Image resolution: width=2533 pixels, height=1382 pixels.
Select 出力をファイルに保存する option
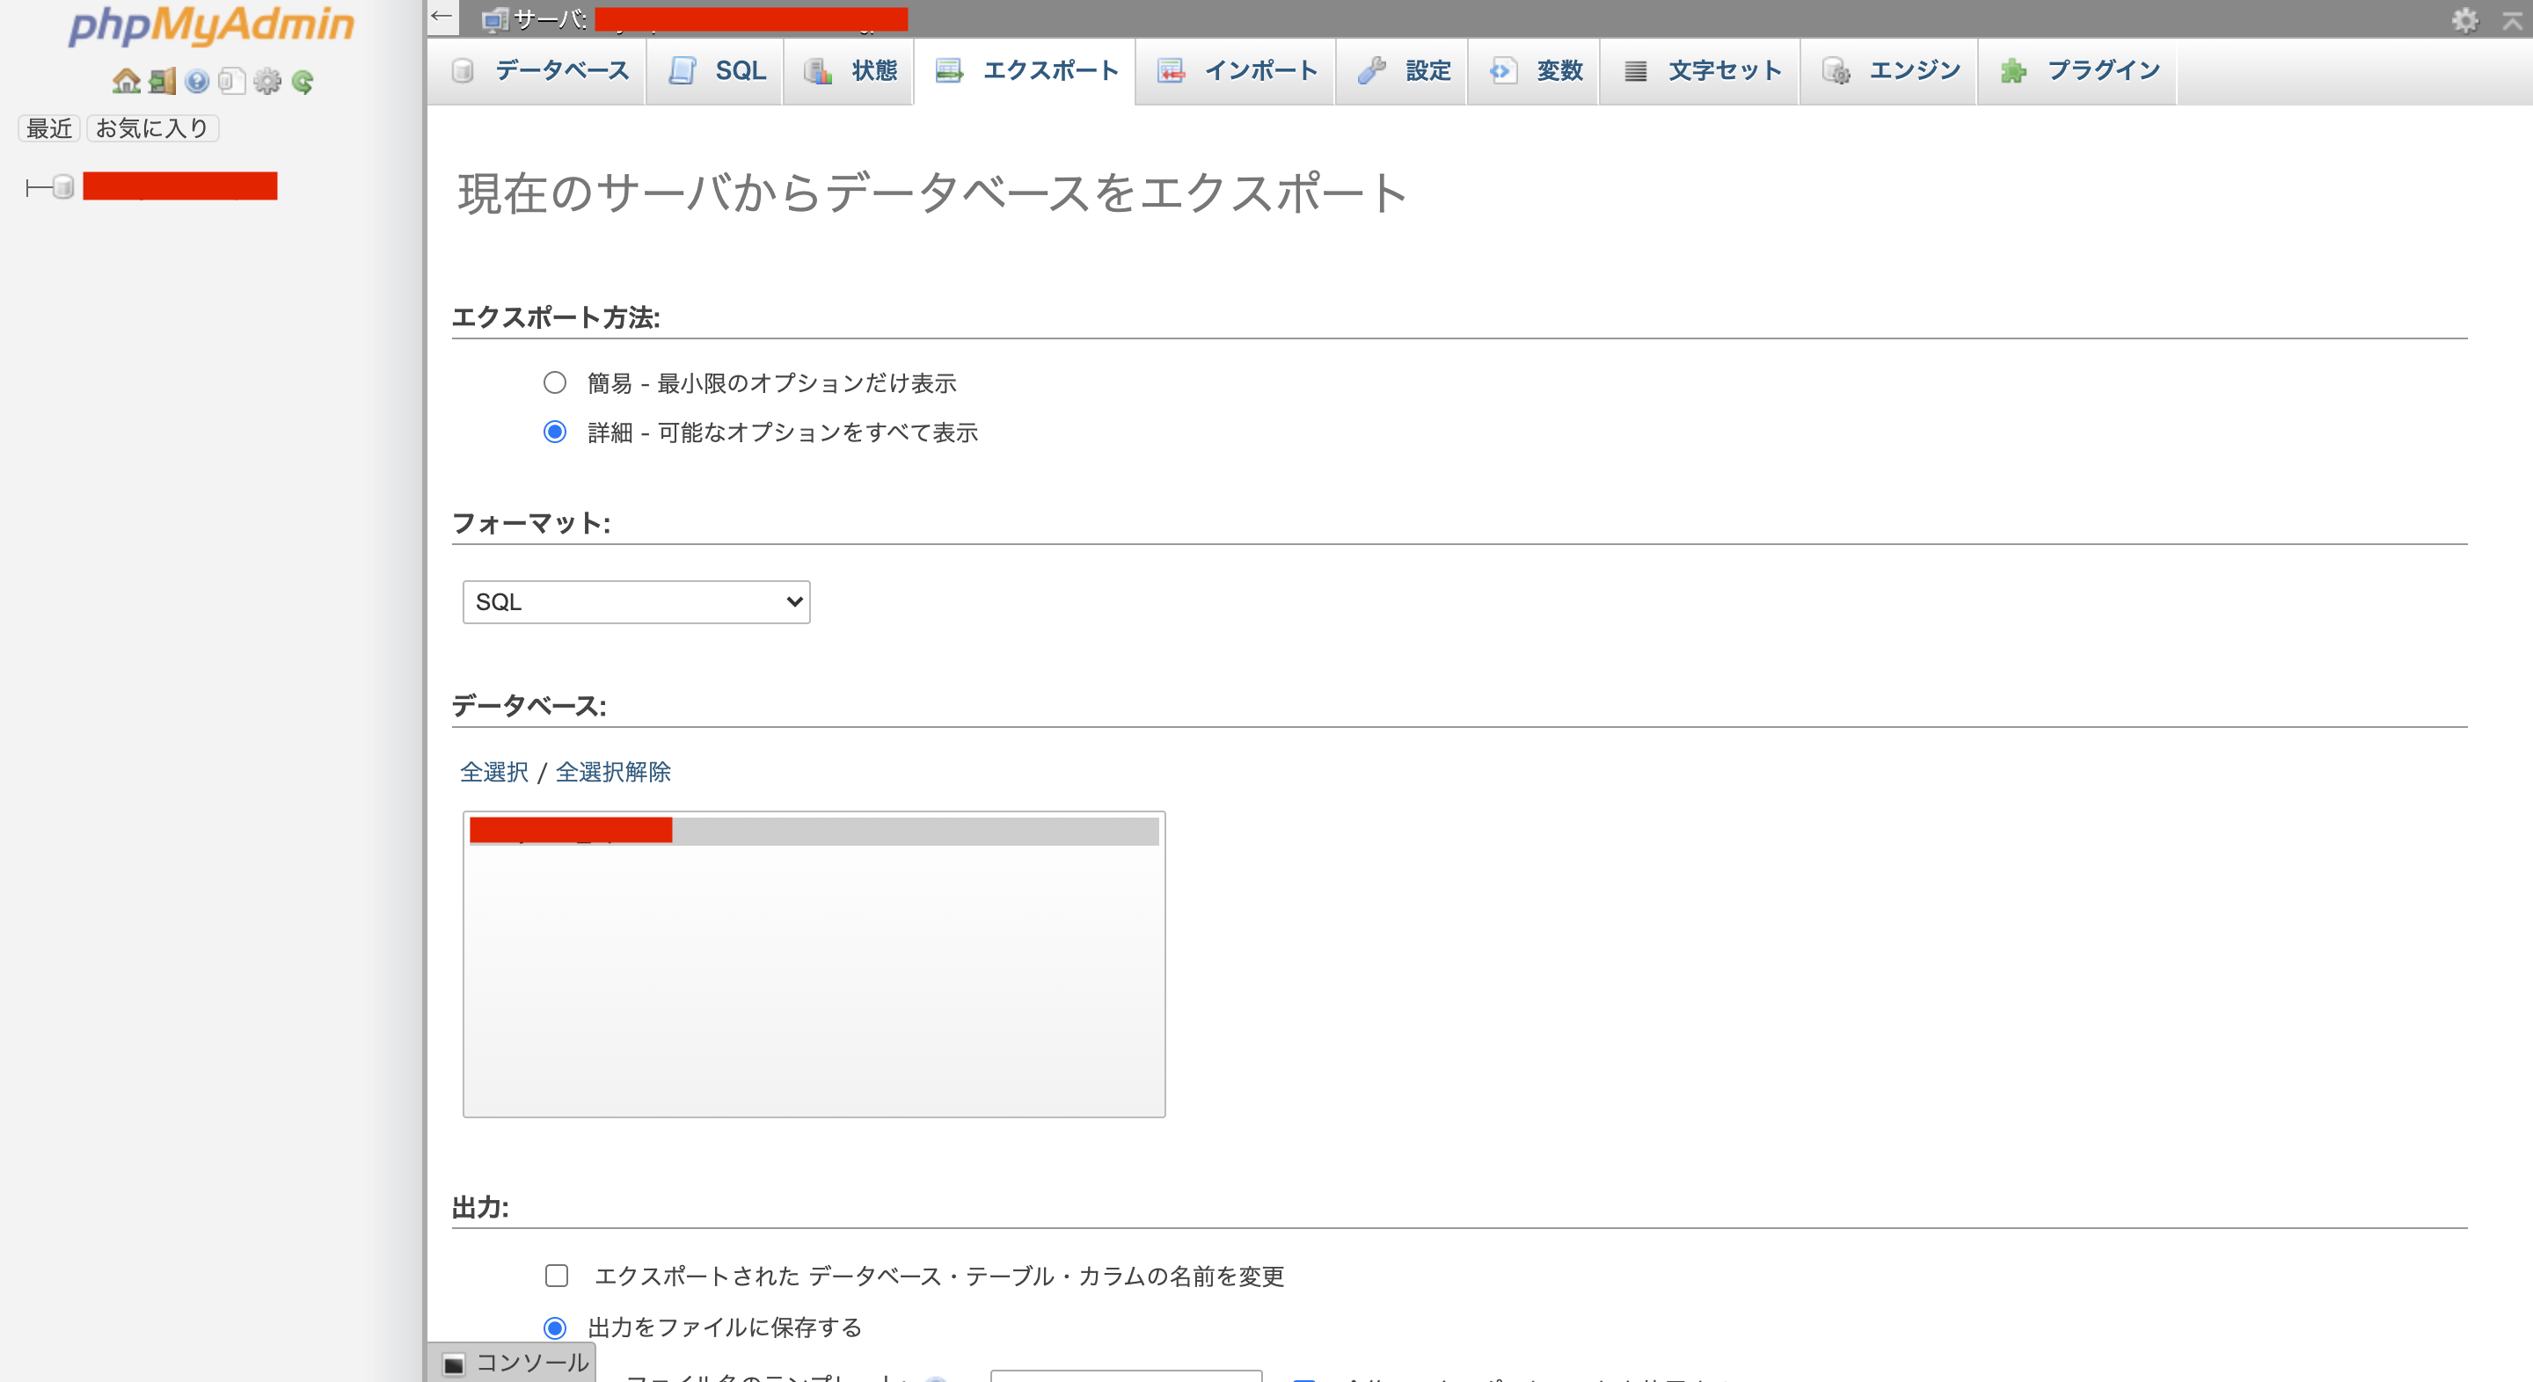coord(556,1327)
